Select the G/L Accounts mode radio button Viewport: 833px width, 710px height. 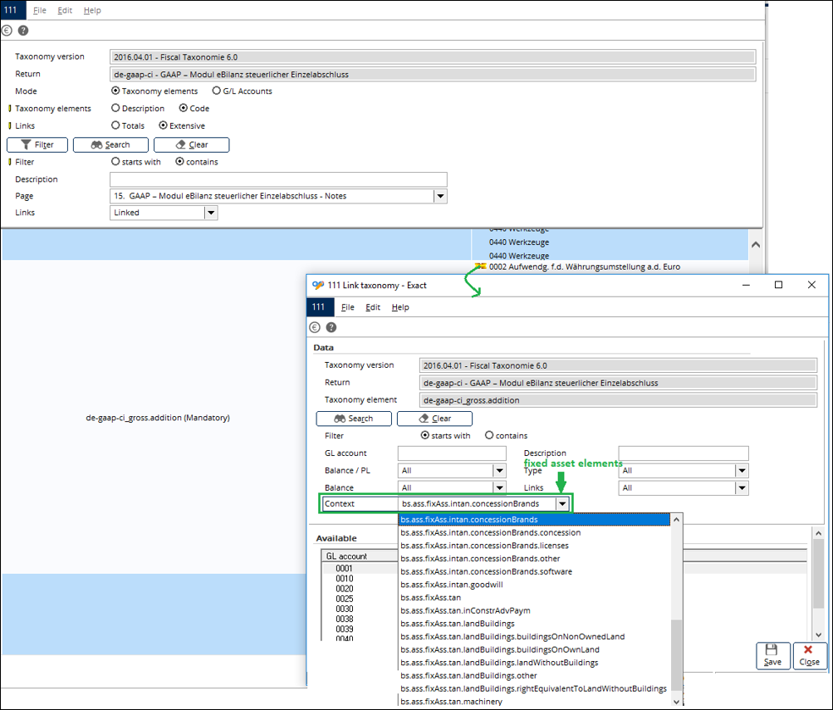click(217, 91)
